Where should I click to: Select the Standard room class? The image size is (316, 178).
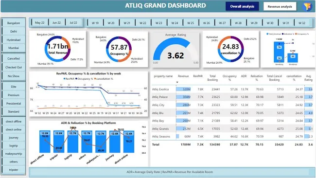pyautogui.click(x=14, y=111)
